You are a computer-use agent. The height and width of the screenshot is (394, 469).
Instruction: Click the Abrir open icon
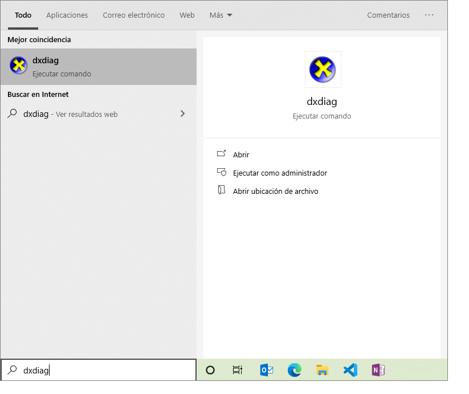click(221, 154)
